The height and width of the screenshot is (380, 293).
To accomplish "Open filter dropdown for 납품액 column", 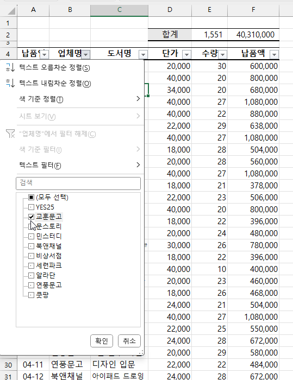I will pos(275,54).
